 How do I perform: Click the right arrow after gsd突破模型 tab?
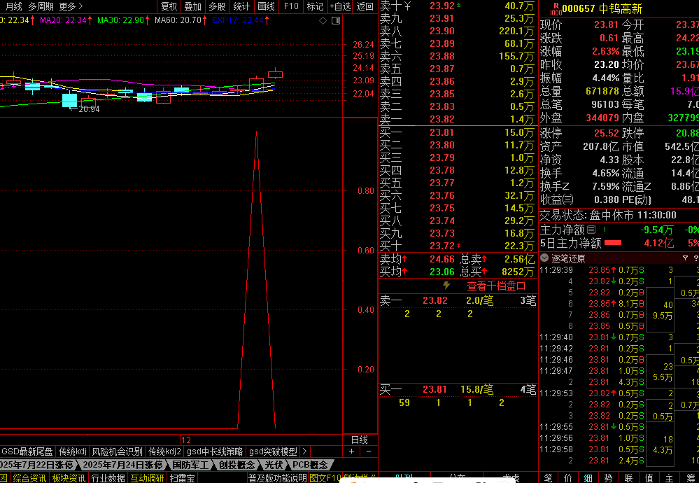pos(304,451)
